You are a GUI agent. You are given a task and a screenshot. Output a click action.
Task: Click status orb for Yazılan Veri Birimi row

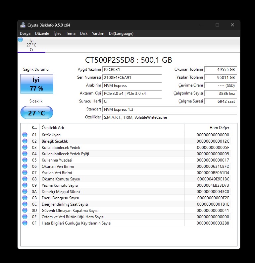tap(25, 172)
